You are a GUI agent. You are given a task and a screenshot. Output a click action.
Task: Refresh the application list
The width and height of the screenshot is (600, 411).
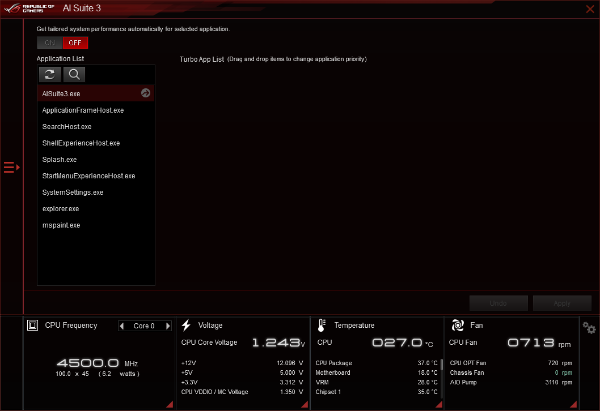50,75
